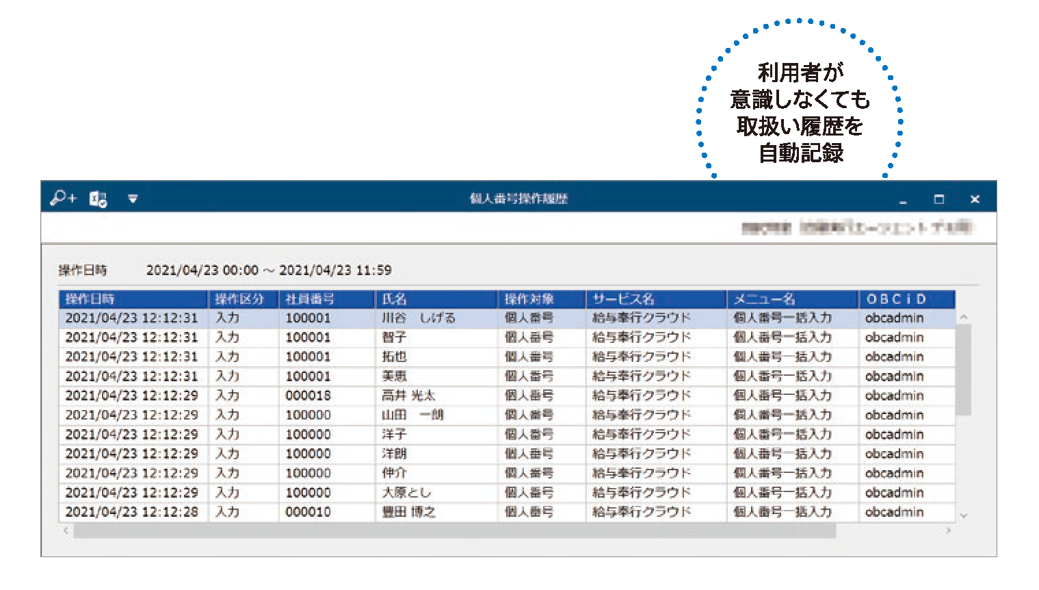Viewport: 1039px width, 590px height.
Task: Select the row for 美恵
Action: click(507, 376)
